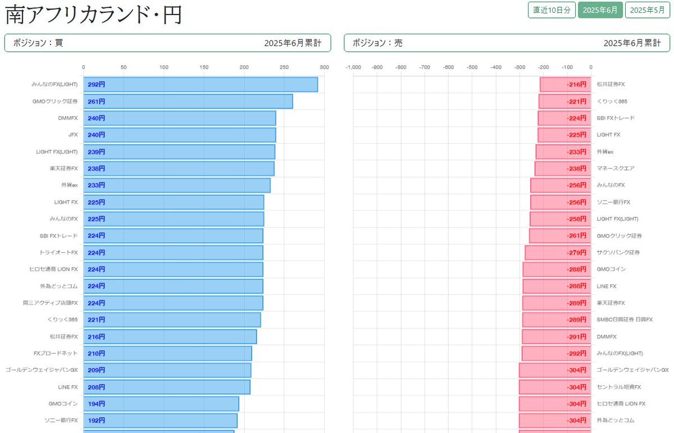Click the 南アフリカランド・円 page heading
Viewport: 674px width, 433px height.
[x=94, y=15]
